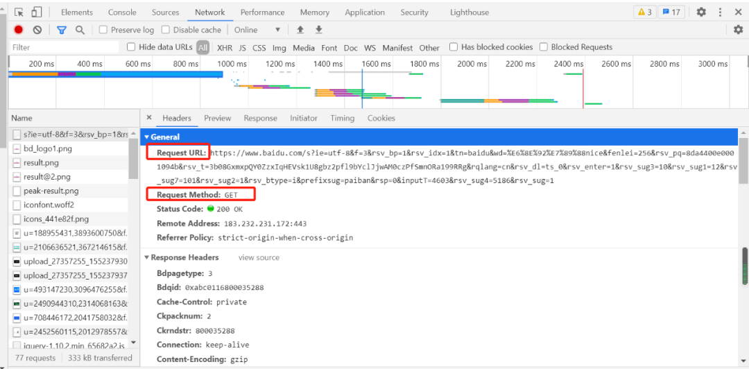The width and height of the screenshot is (749, 369).
Task: Click the export HAR download icon
Action: click(319, 30)
